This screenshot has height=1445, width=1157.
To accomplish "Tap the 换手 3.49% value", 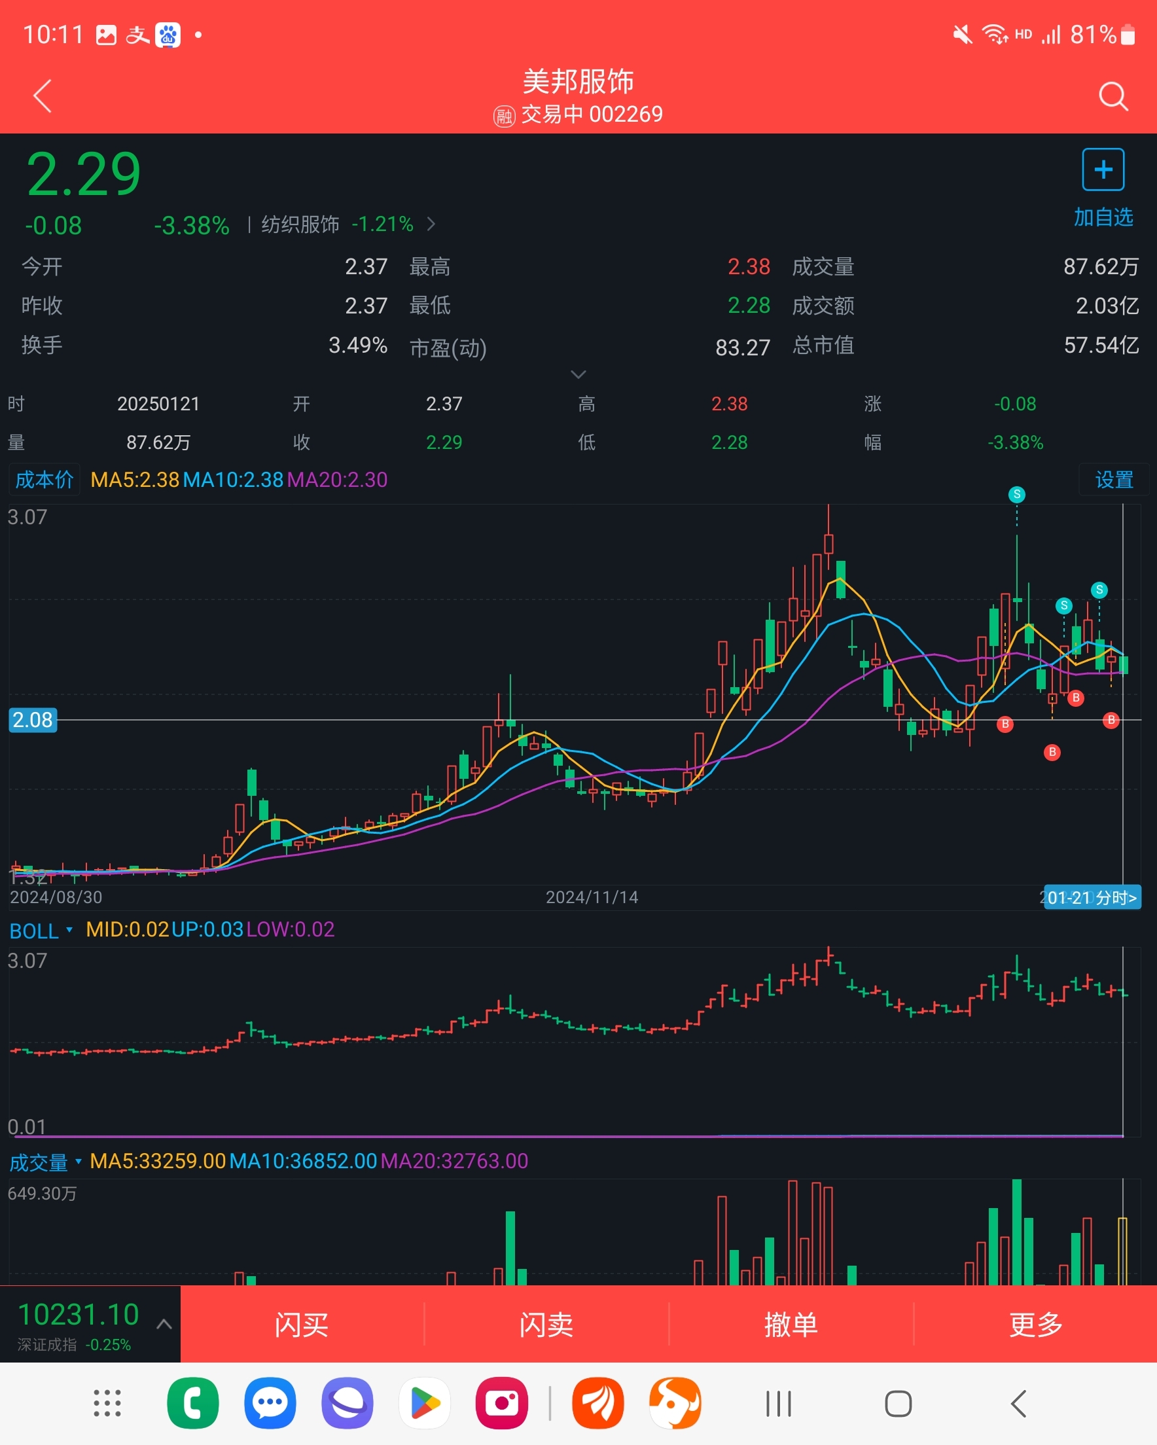I will (x=358, y=345).
